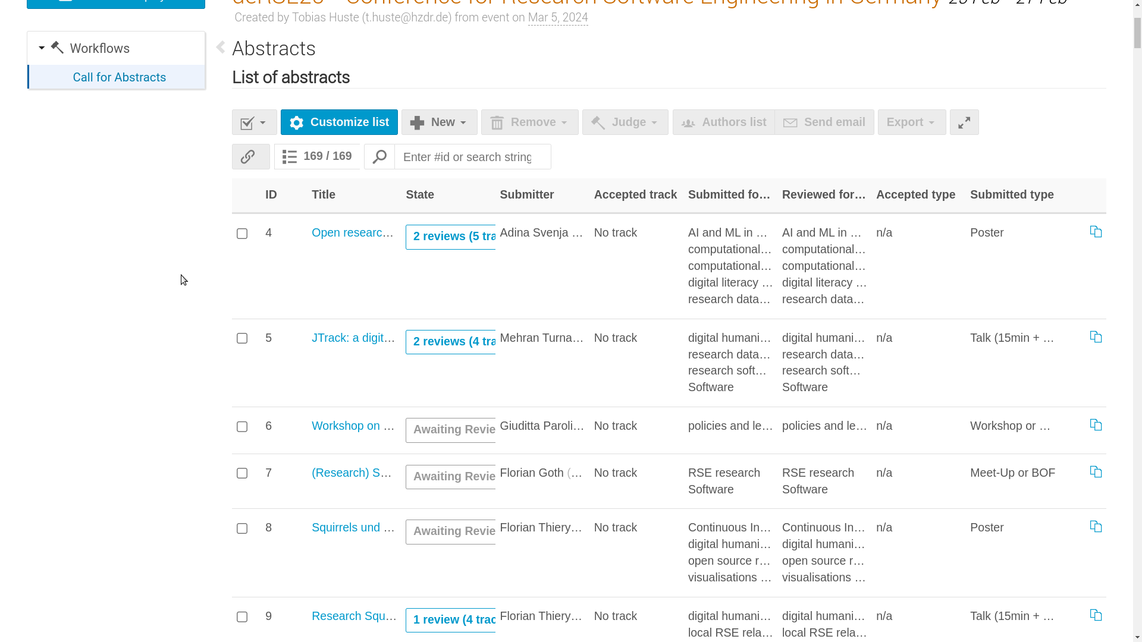This screenshot has width=1142, height=642.
Task: Expand the Export dropdown
Action: click(x=911, y=122)
